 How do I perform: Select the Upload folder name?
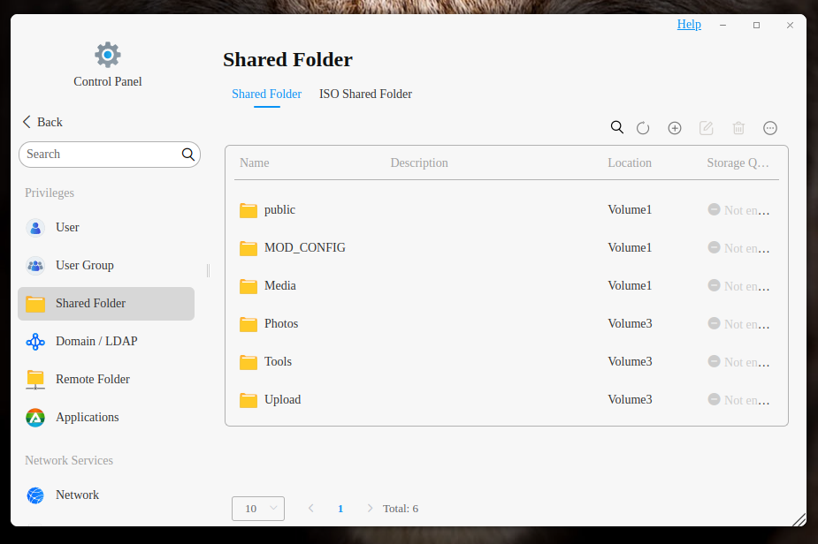point(283,400)
